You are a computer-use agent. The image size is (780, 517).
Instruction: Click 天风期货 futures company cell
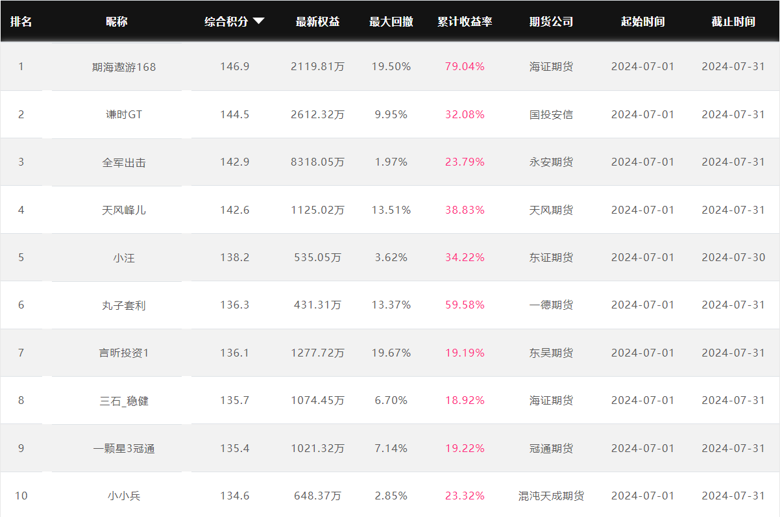552,210
